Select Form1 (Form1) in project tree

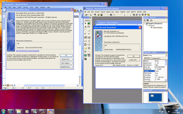tap(158, 28)
